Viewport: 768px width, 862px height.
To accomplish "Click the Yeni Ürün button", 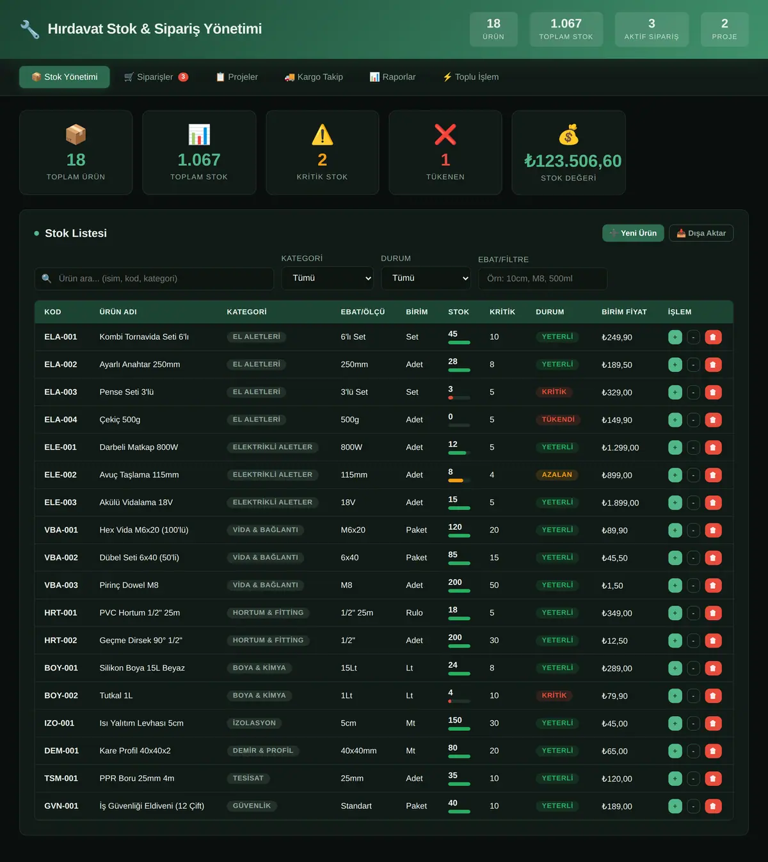I will [633, 233].
